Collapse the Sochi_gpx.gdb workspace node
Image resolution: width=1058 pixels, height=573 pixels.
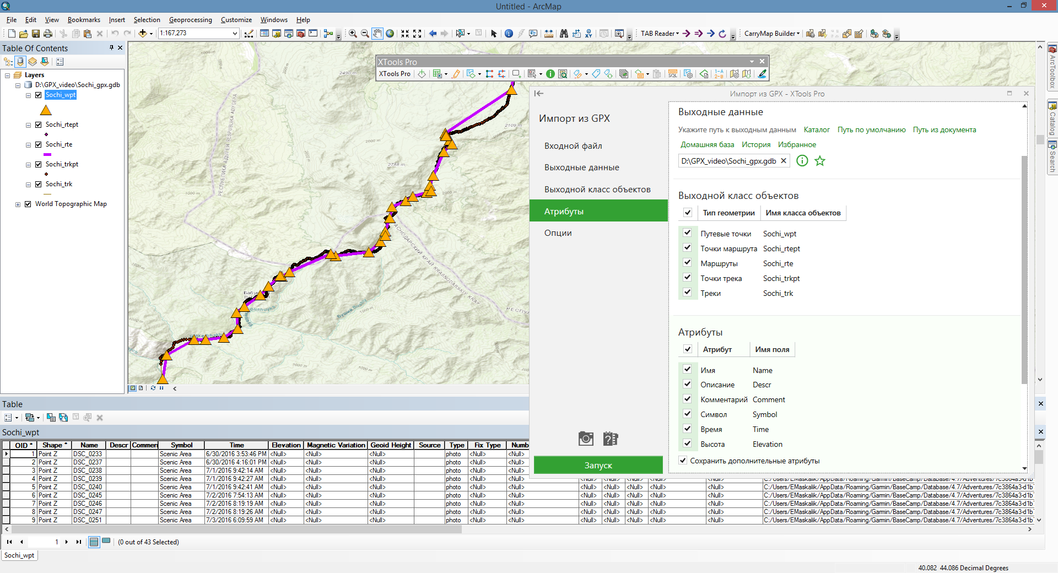click(18, 85)
